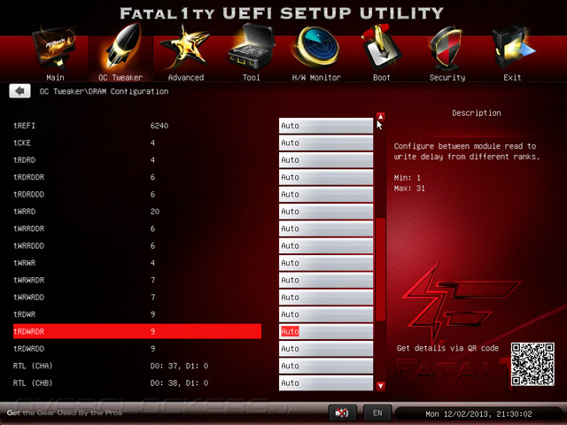The height and width of the screenshot is (425, 567).
Task: Click the OC Tweaker\DRAM Configuration breadcrumb
Action: [x=105, y=91]
